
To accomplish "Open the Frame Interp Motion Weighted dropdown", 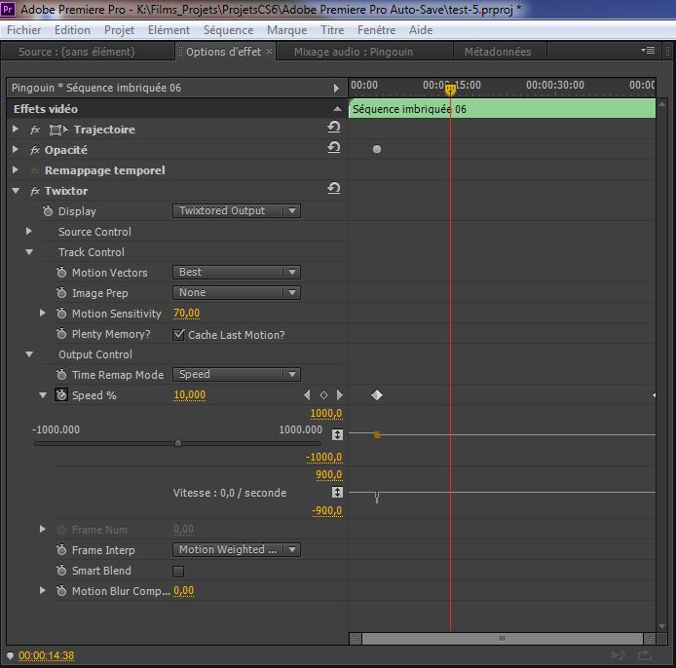I will [237, 549].
